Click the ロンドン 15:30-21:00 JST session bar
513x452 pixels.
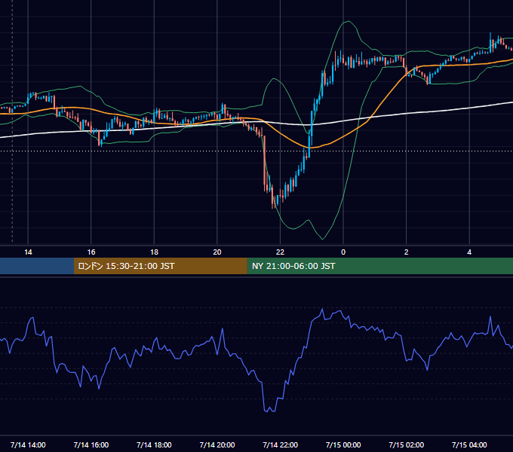click(160, 266)
